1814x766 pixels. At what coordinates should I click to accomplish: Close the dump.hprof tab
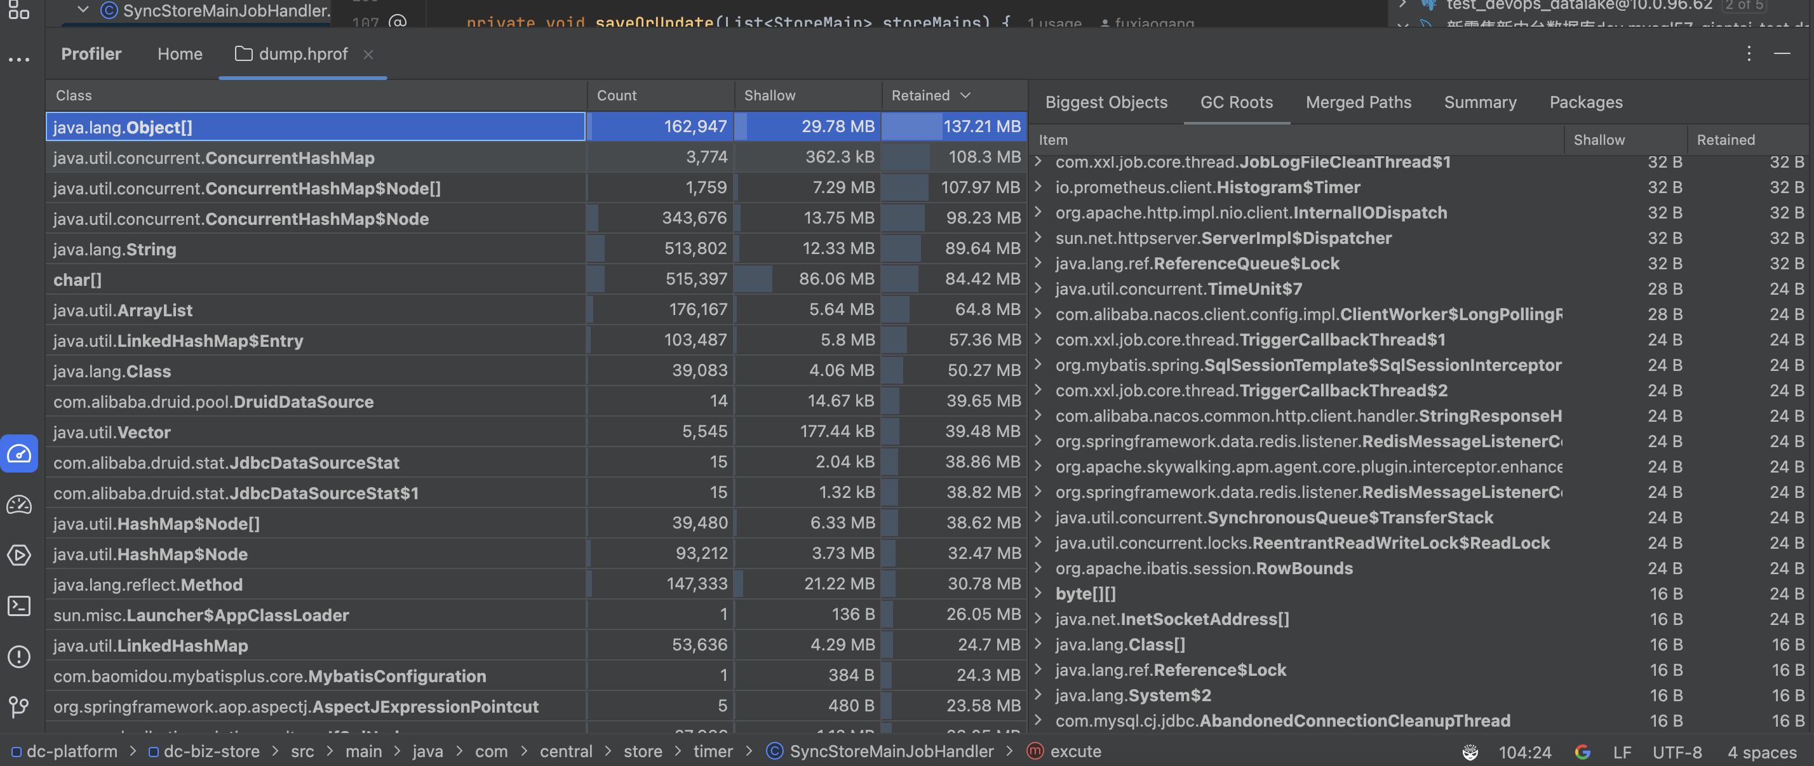click(x=368, y=54)
